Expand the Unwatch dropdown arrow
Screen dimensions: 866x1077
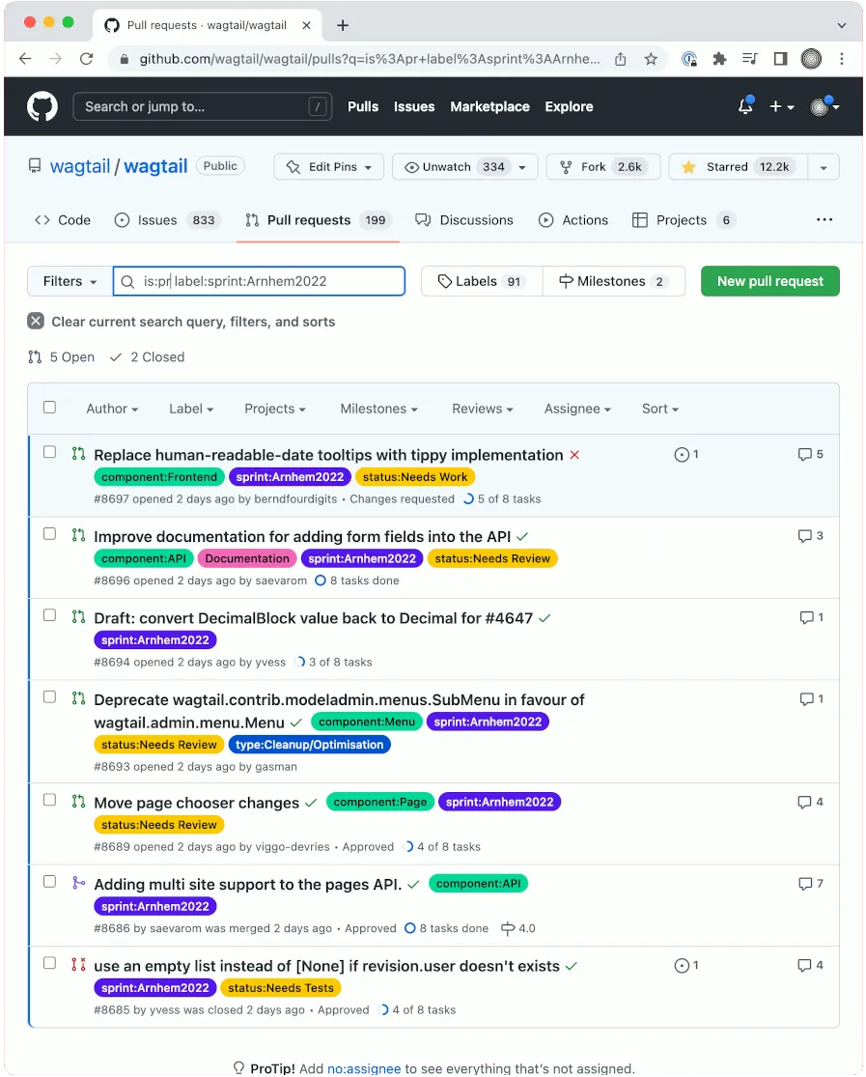(522, 166)
